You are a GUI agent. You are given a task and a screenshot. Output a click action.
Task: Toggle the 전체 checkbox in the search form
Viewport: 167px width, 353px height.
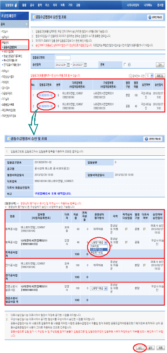[125, 65]
